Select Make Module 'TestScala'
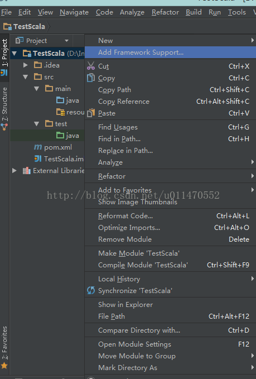This screenshot has width=256, height=379. pyautogui.click(x=170, y=253)
